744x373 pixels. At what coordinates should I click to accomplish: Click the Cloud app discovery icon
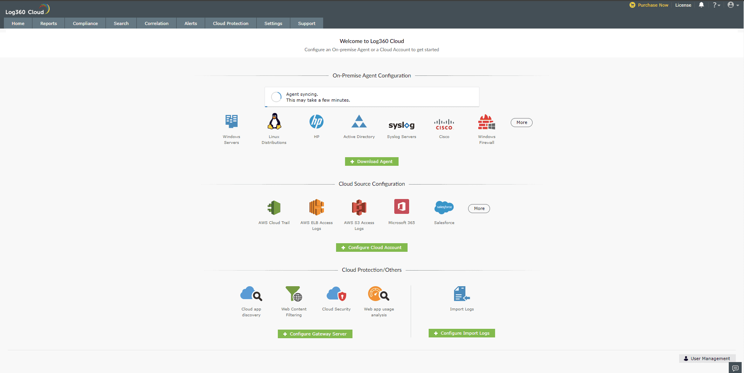coord(251,294)
